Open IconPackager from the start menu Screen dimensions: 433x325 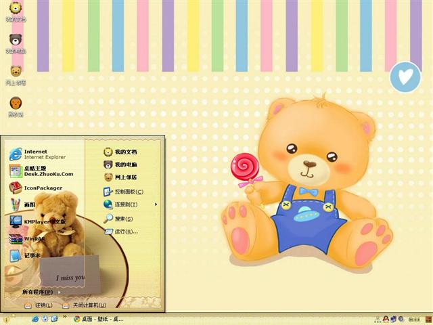point(36,188)
